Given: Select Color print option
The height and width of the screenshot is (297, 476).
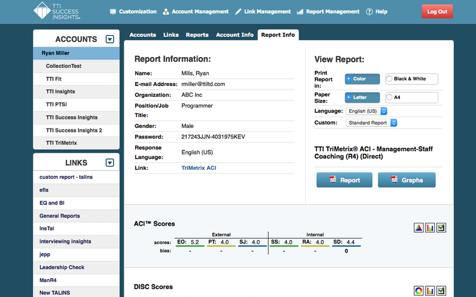Looking at the screenshot, I should pos(362,79).
